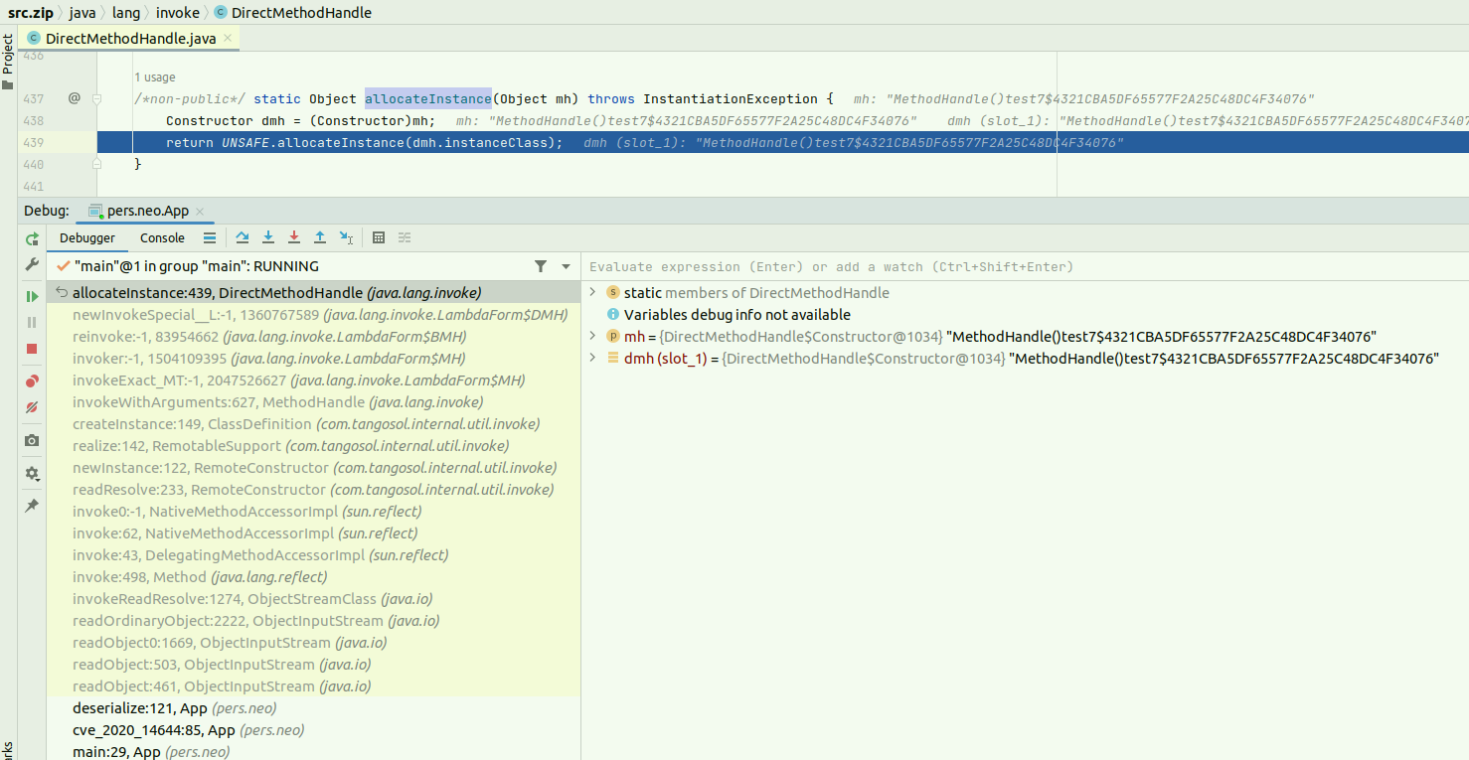Click the Rerun pers.neo.App icon
The height and width of the screenshot is (760, 1469).
[x=32, y=238]
